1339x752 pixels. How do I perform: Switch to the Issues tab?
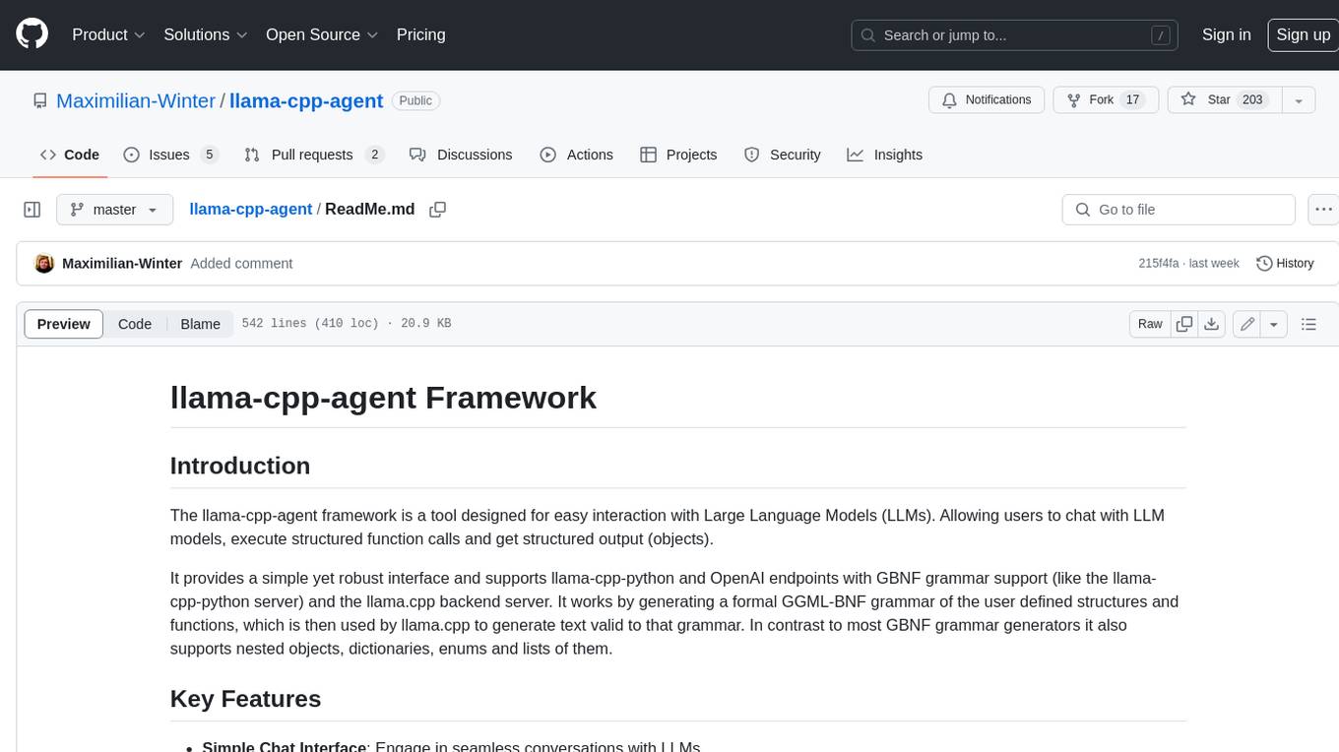click(x=170, y=155)
